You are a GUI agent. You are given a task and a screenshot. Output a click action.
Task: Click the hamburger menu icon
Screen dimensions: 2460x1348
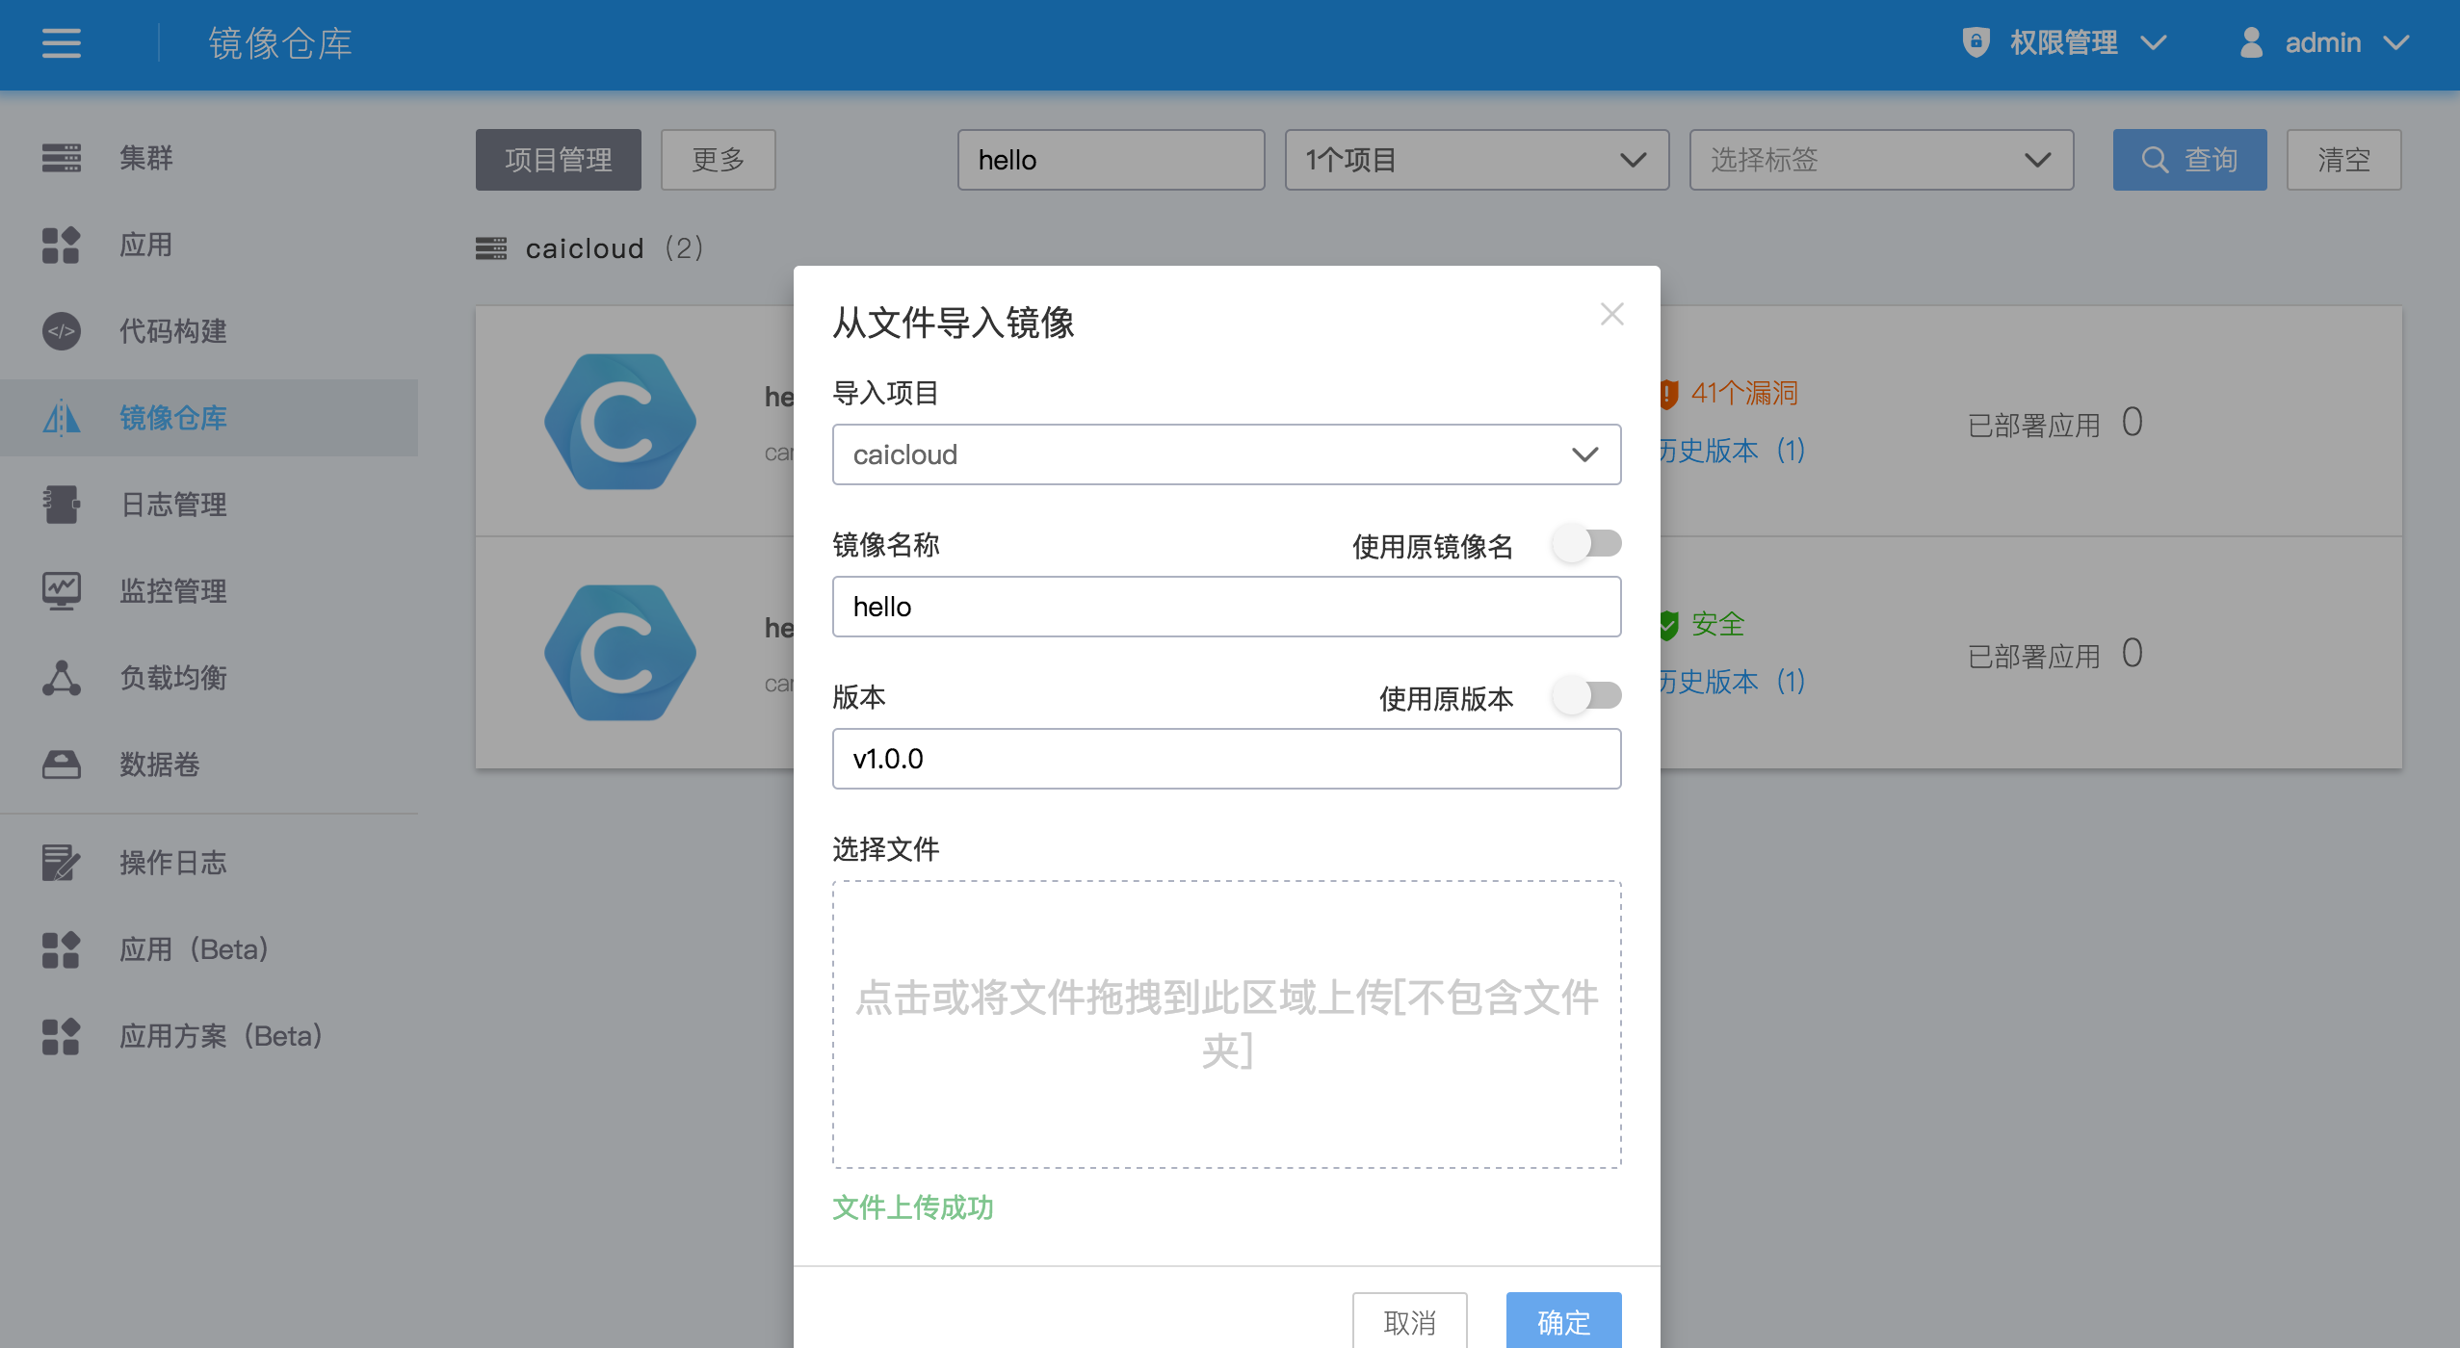coord(61,43)
